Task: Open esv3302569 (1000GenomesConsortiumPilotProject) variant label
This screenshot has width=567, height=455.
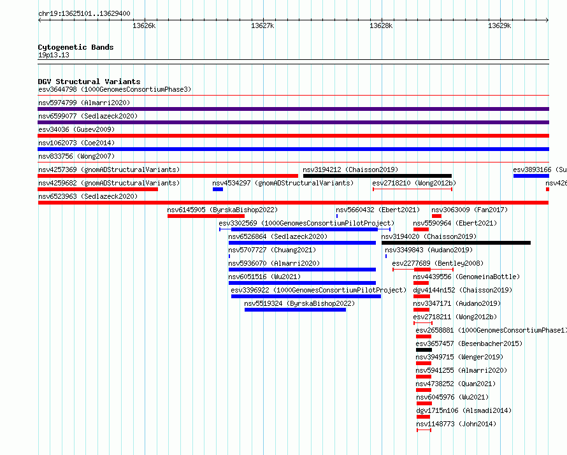Action: pos(306,223)
